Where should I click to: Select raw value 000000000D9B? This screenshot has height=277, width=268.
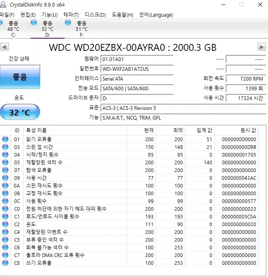point(239,147)
